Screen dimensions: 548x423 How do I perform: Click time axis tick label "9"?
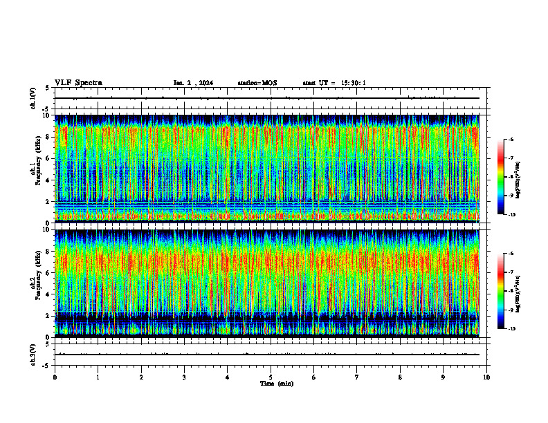pyautogui.click(x=443, y=377)
